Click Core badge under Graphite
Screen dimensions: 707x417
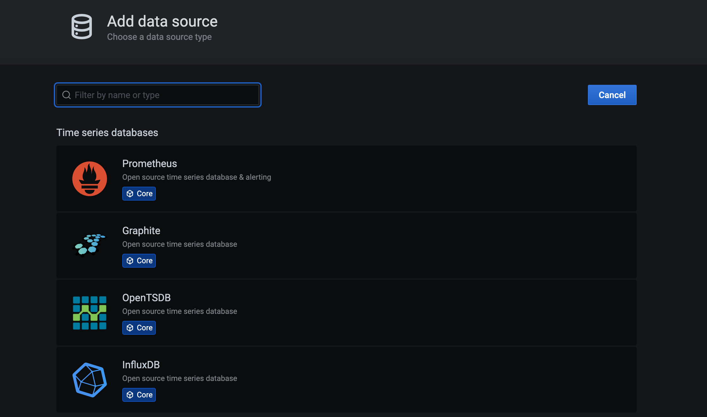coord(139,261)
